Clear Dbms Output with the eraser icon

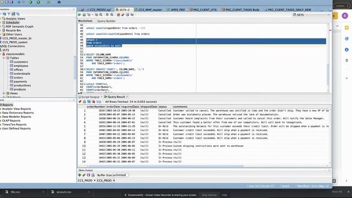pyautogui.click(x=84, y=175)
